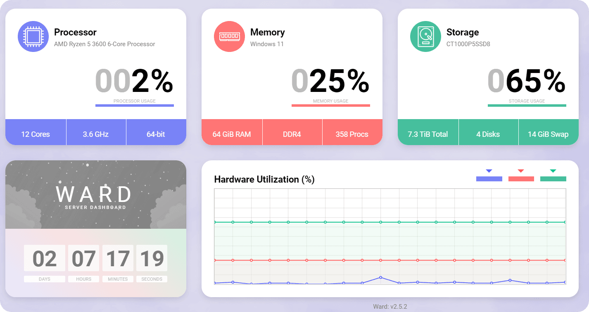Click the WARD logo text
589x312 pixels.
coord(94,194)
